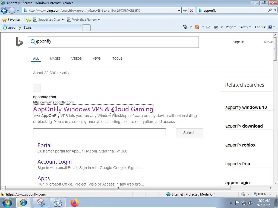Click the red Stop loading icon

(192, 11)
